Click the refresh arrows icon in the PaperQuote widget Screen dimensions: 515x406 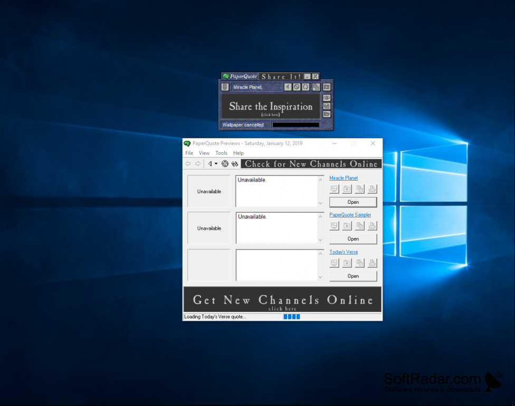(306, 87)
